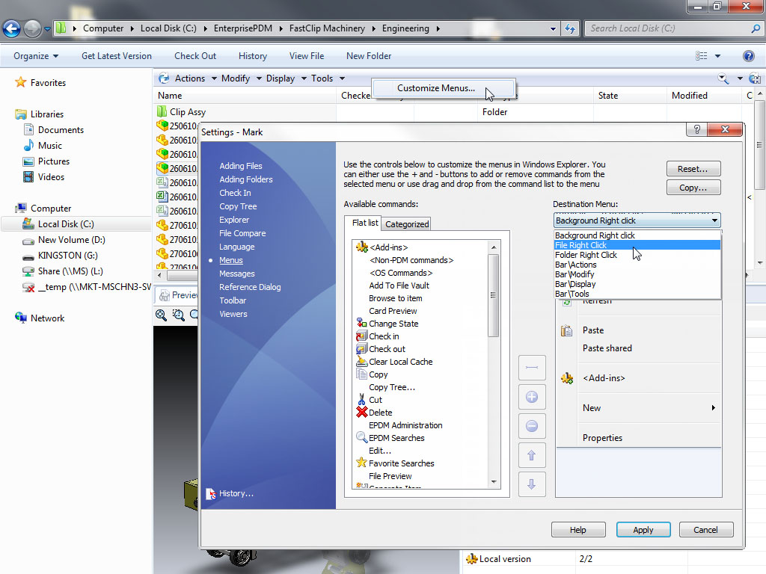Expand the Actions toolbar menu

pos(190,78)
